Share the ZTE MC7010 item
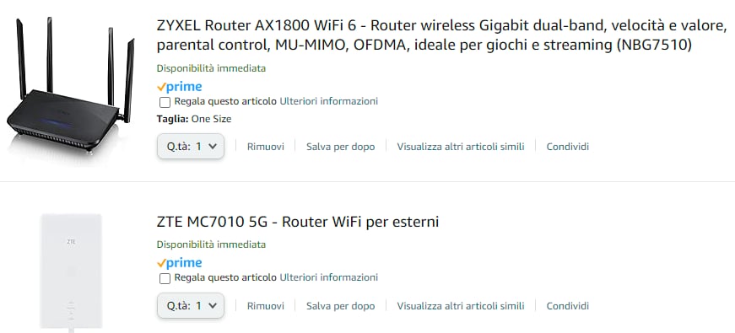Screen dimensions: 735x333 coord(568,306)
